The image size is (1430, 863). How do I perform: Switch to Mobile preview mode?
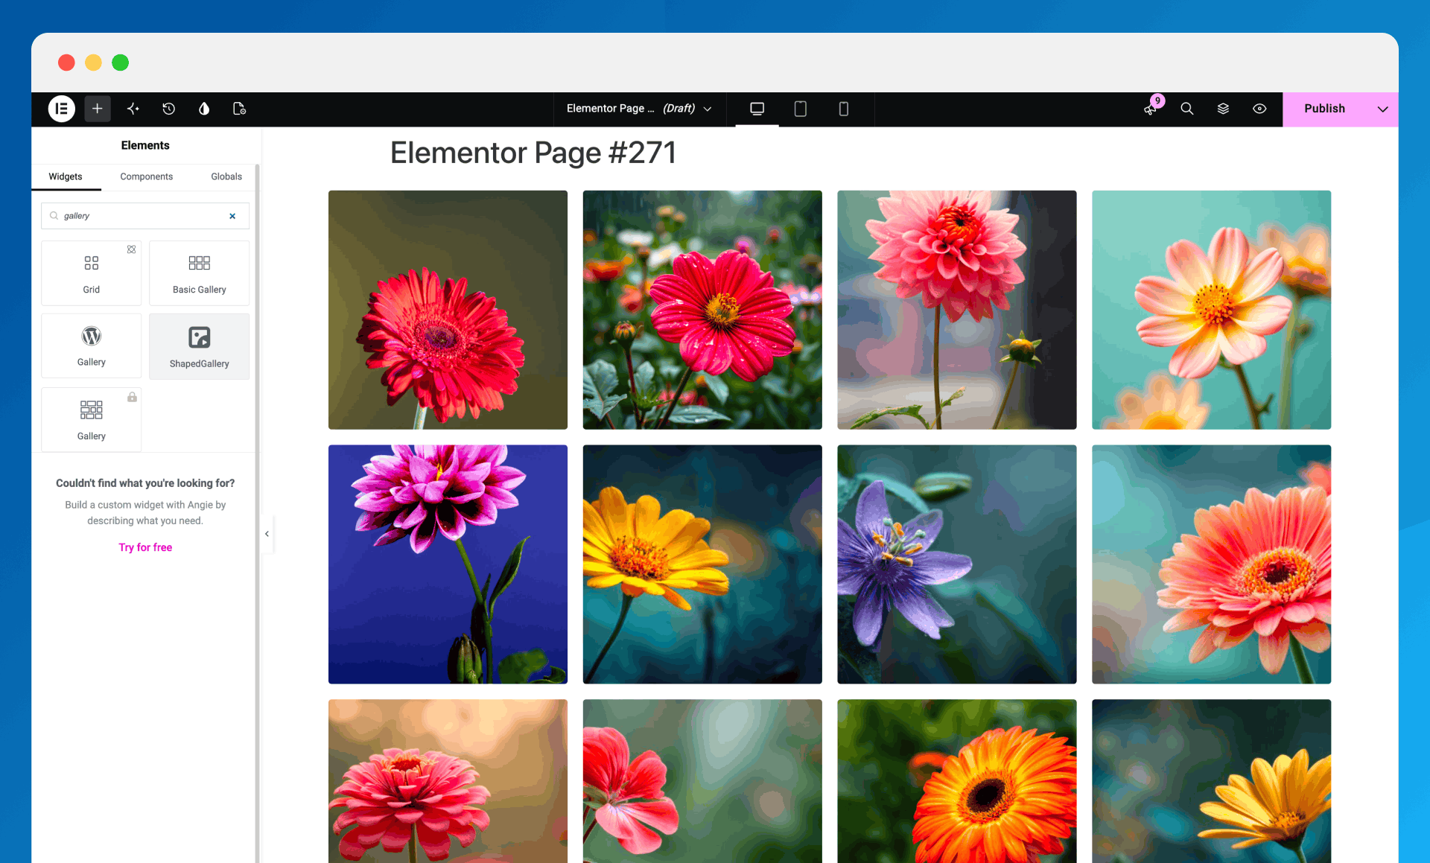tap(844, 109)
